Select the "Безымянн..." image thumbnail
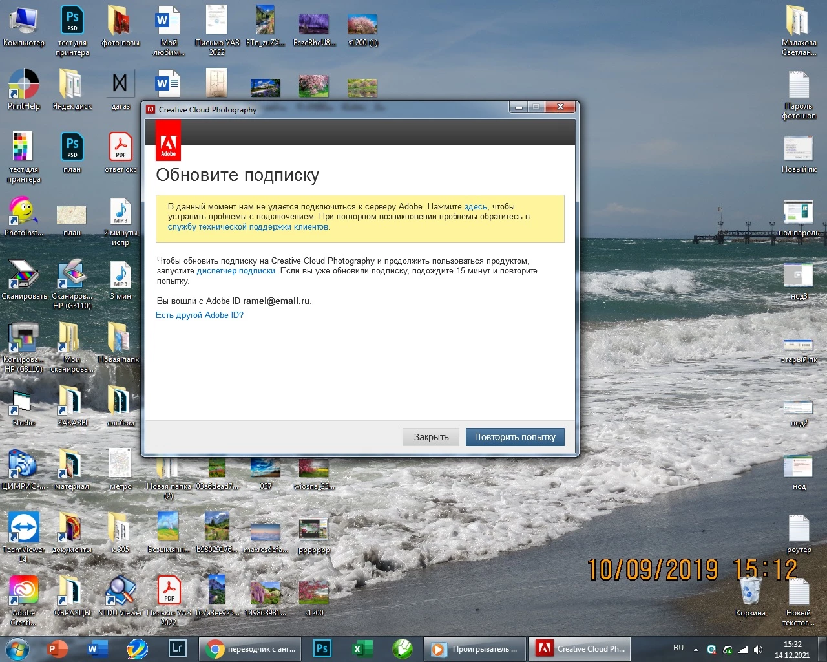The width and height of the screenshot is (827, 662). (x=169, y=533)
